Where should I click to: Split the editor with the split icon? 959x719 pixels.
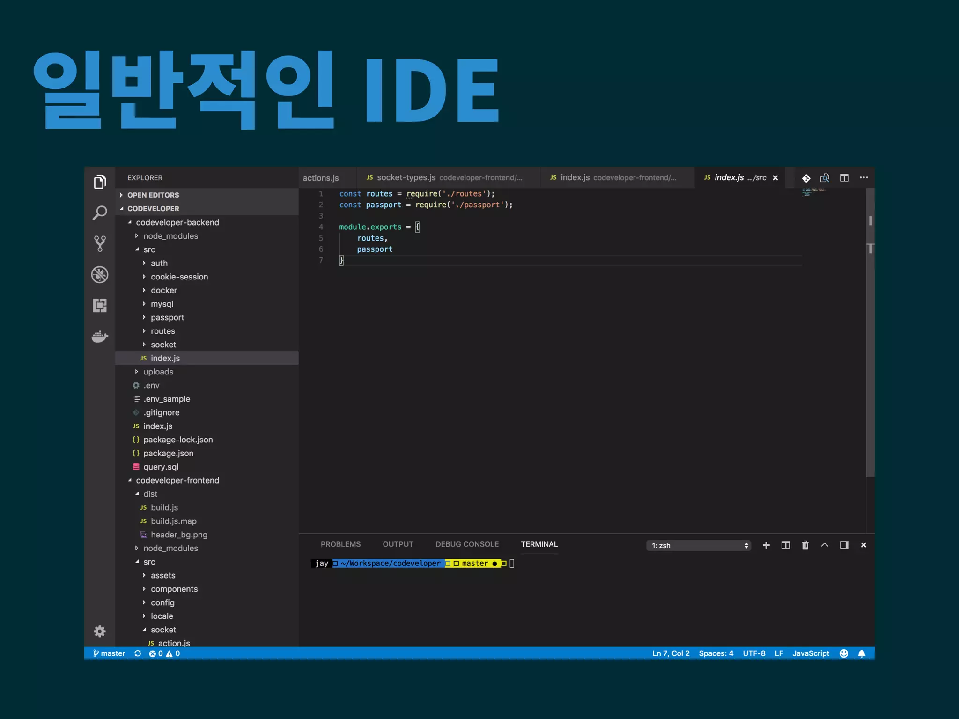844,178
